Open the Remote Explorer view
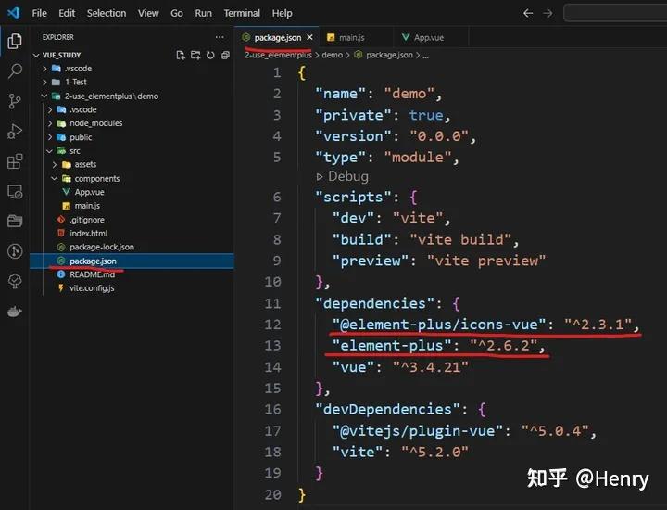The image size is (667, 510). pyautogui.click(x=15, y=192)
